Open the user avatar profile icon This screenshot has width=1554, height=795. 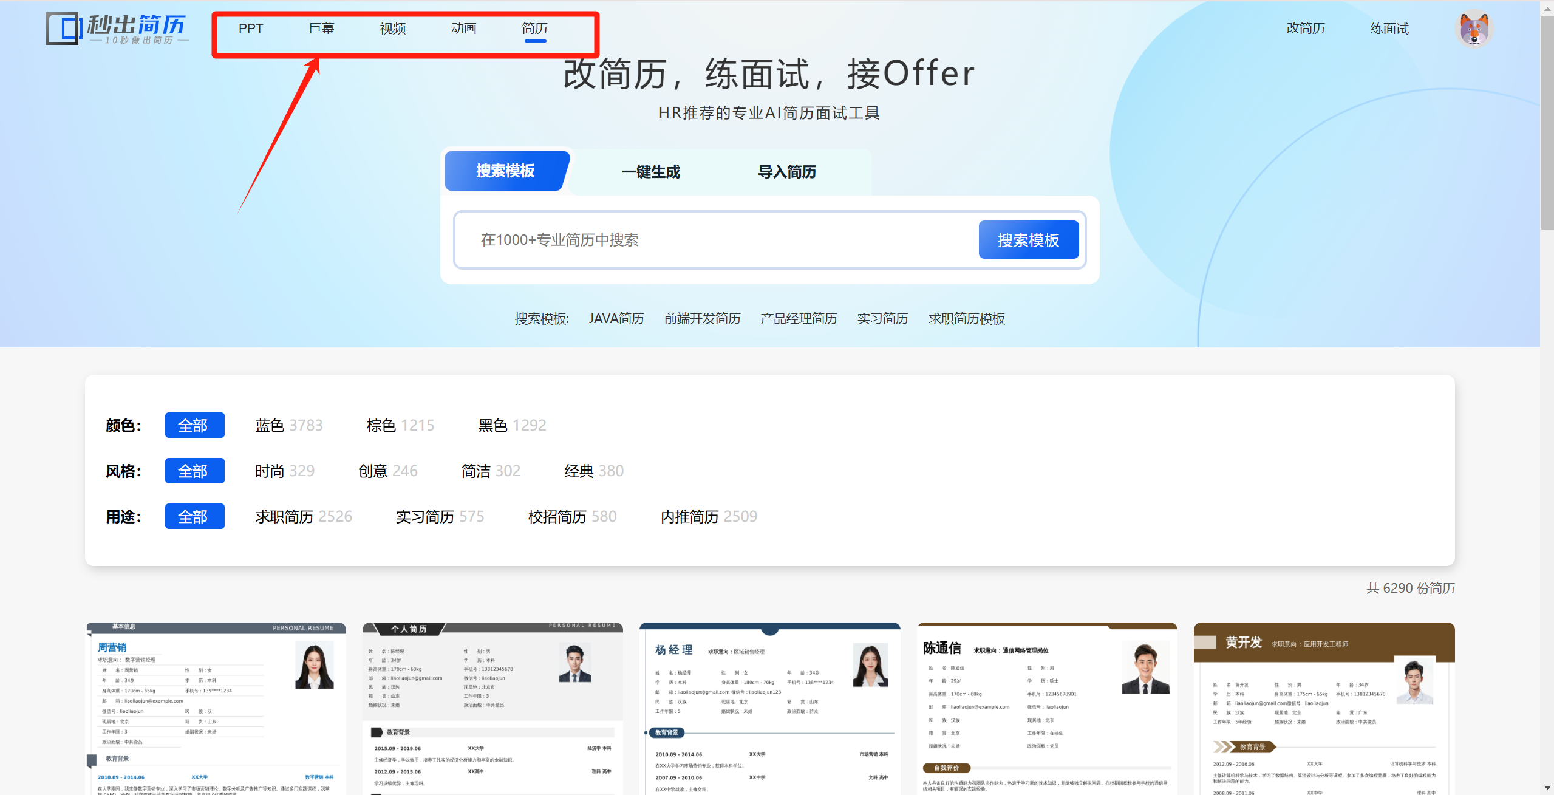tap(1474, 29)
